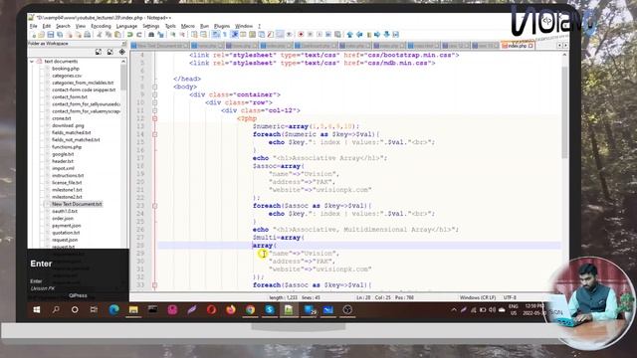Image resolution: width=637 pixels, height=358 pixels.
Task: Click the Paste toolbar icon
Action: click(117, 35)
